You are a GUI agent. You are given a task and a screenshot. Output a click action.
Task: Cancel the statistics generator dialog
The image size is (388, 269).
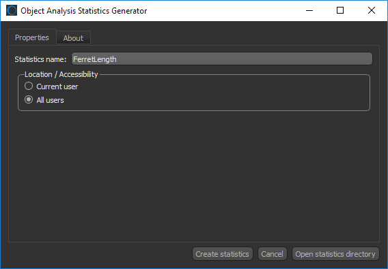(x=272, y=254)
